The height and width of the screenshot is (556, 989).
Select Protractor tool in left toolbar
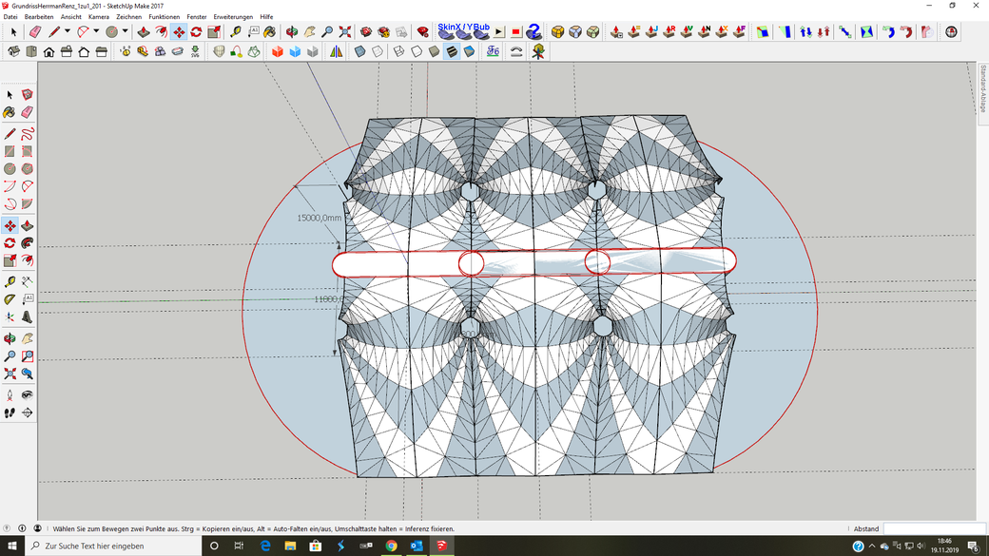coord(10,299)
